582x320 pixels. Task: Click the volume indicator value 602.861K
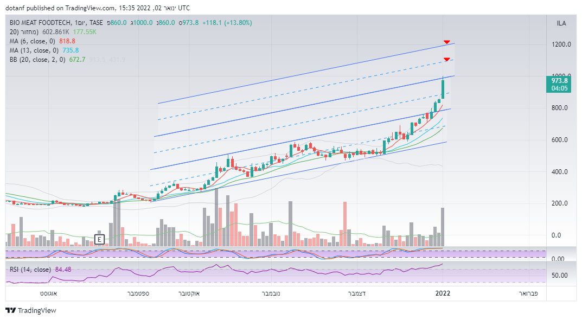click(55, 32)
